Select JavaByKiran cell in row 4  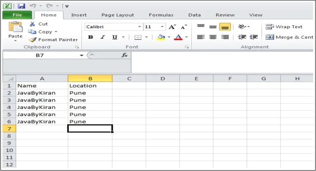coord(42,107)
